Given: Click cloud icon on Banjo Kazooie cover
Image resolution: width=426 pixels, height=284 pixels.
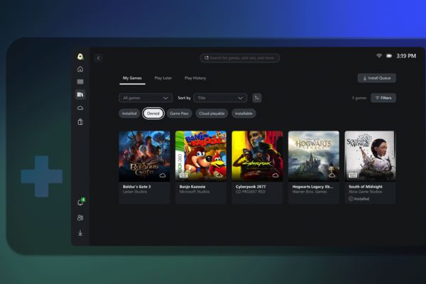Looking at the screenshot, I should point(219,175).
